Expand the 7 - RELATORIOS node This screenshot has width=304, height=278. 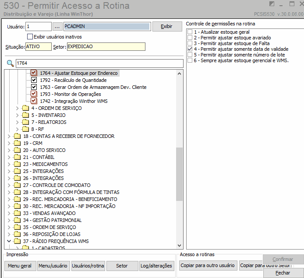point(17,122)
